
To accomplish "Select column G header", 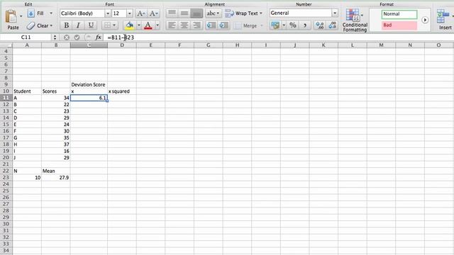I will coord(208,45).
